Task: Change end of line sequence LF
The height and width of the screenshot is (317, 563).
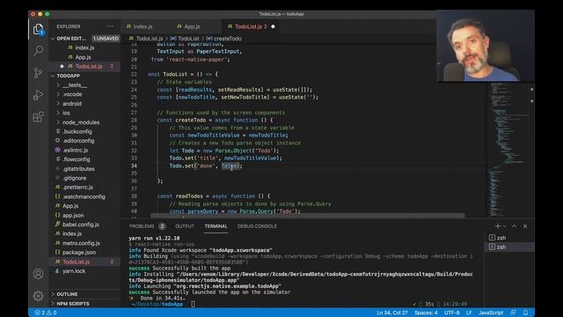Action: 469,313
